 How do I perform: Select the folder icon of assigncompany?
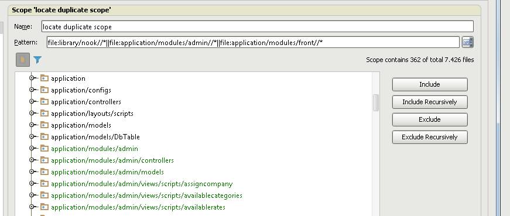pyautogui.click(x=45, y=183)
